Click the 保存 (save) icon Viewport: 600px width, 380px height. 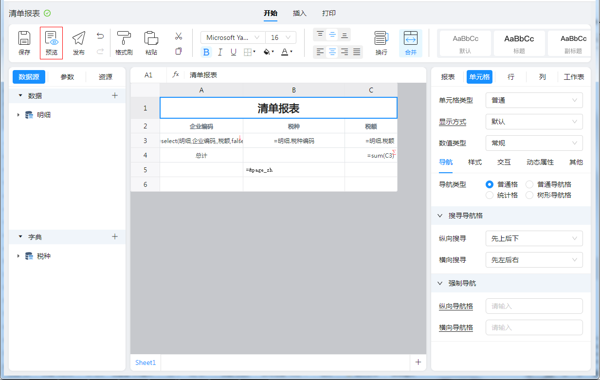click(24, 38)
